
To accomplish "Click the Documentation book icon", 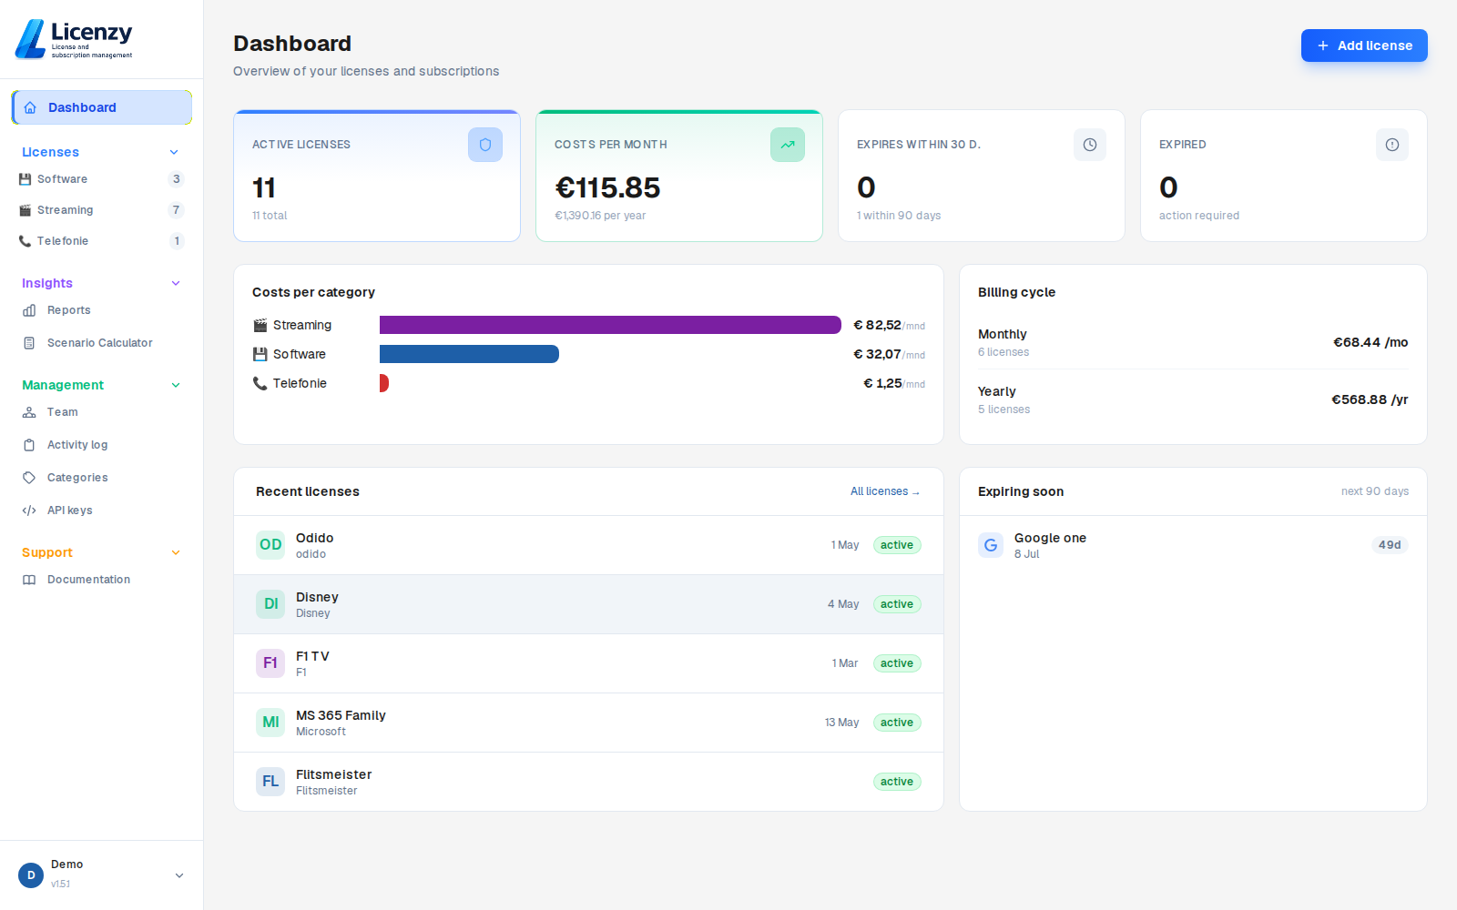I will 29,580.
